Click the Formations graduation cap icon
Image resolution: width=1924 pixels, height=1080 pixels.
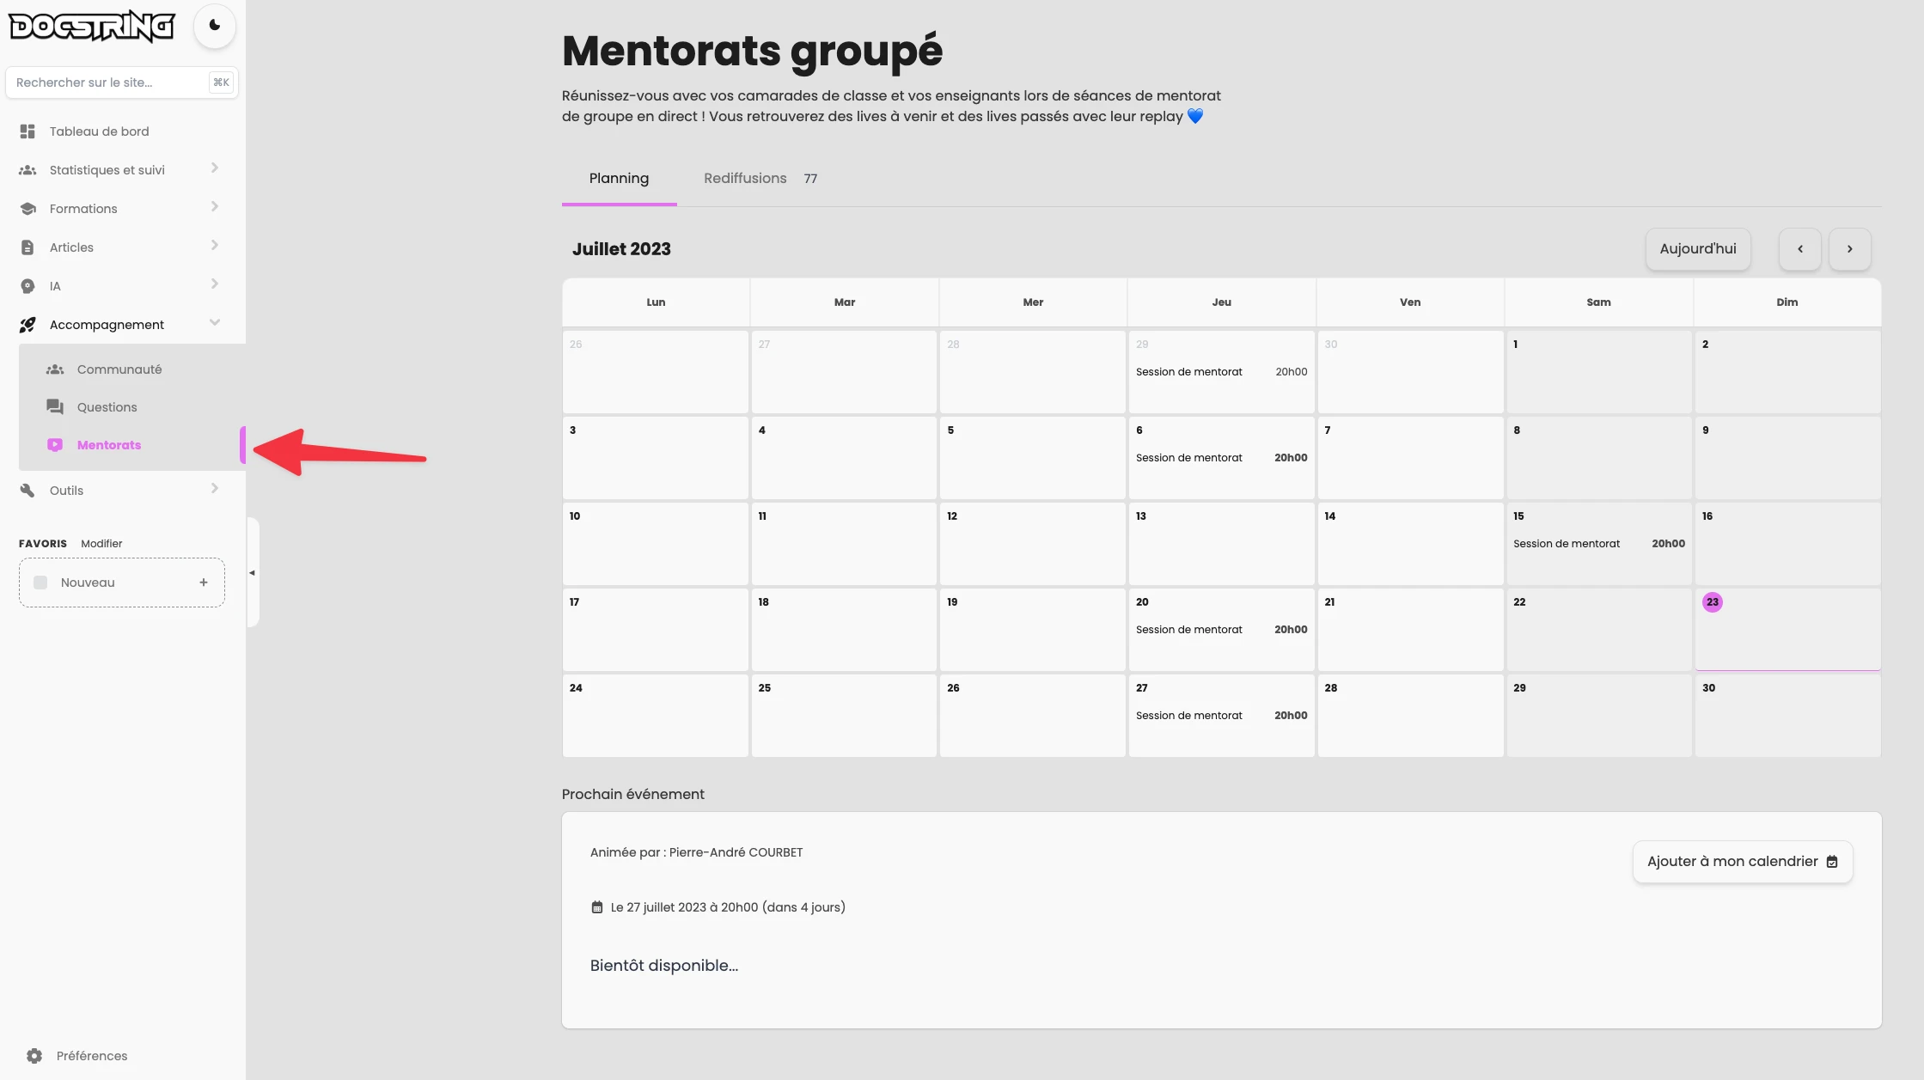tap(27, 208)
